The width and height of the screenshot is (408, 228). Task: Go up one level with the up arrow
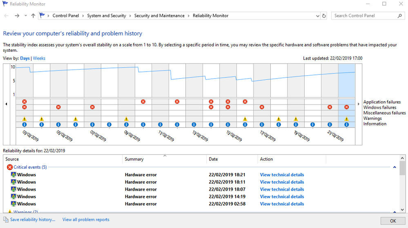coord(33,15)
